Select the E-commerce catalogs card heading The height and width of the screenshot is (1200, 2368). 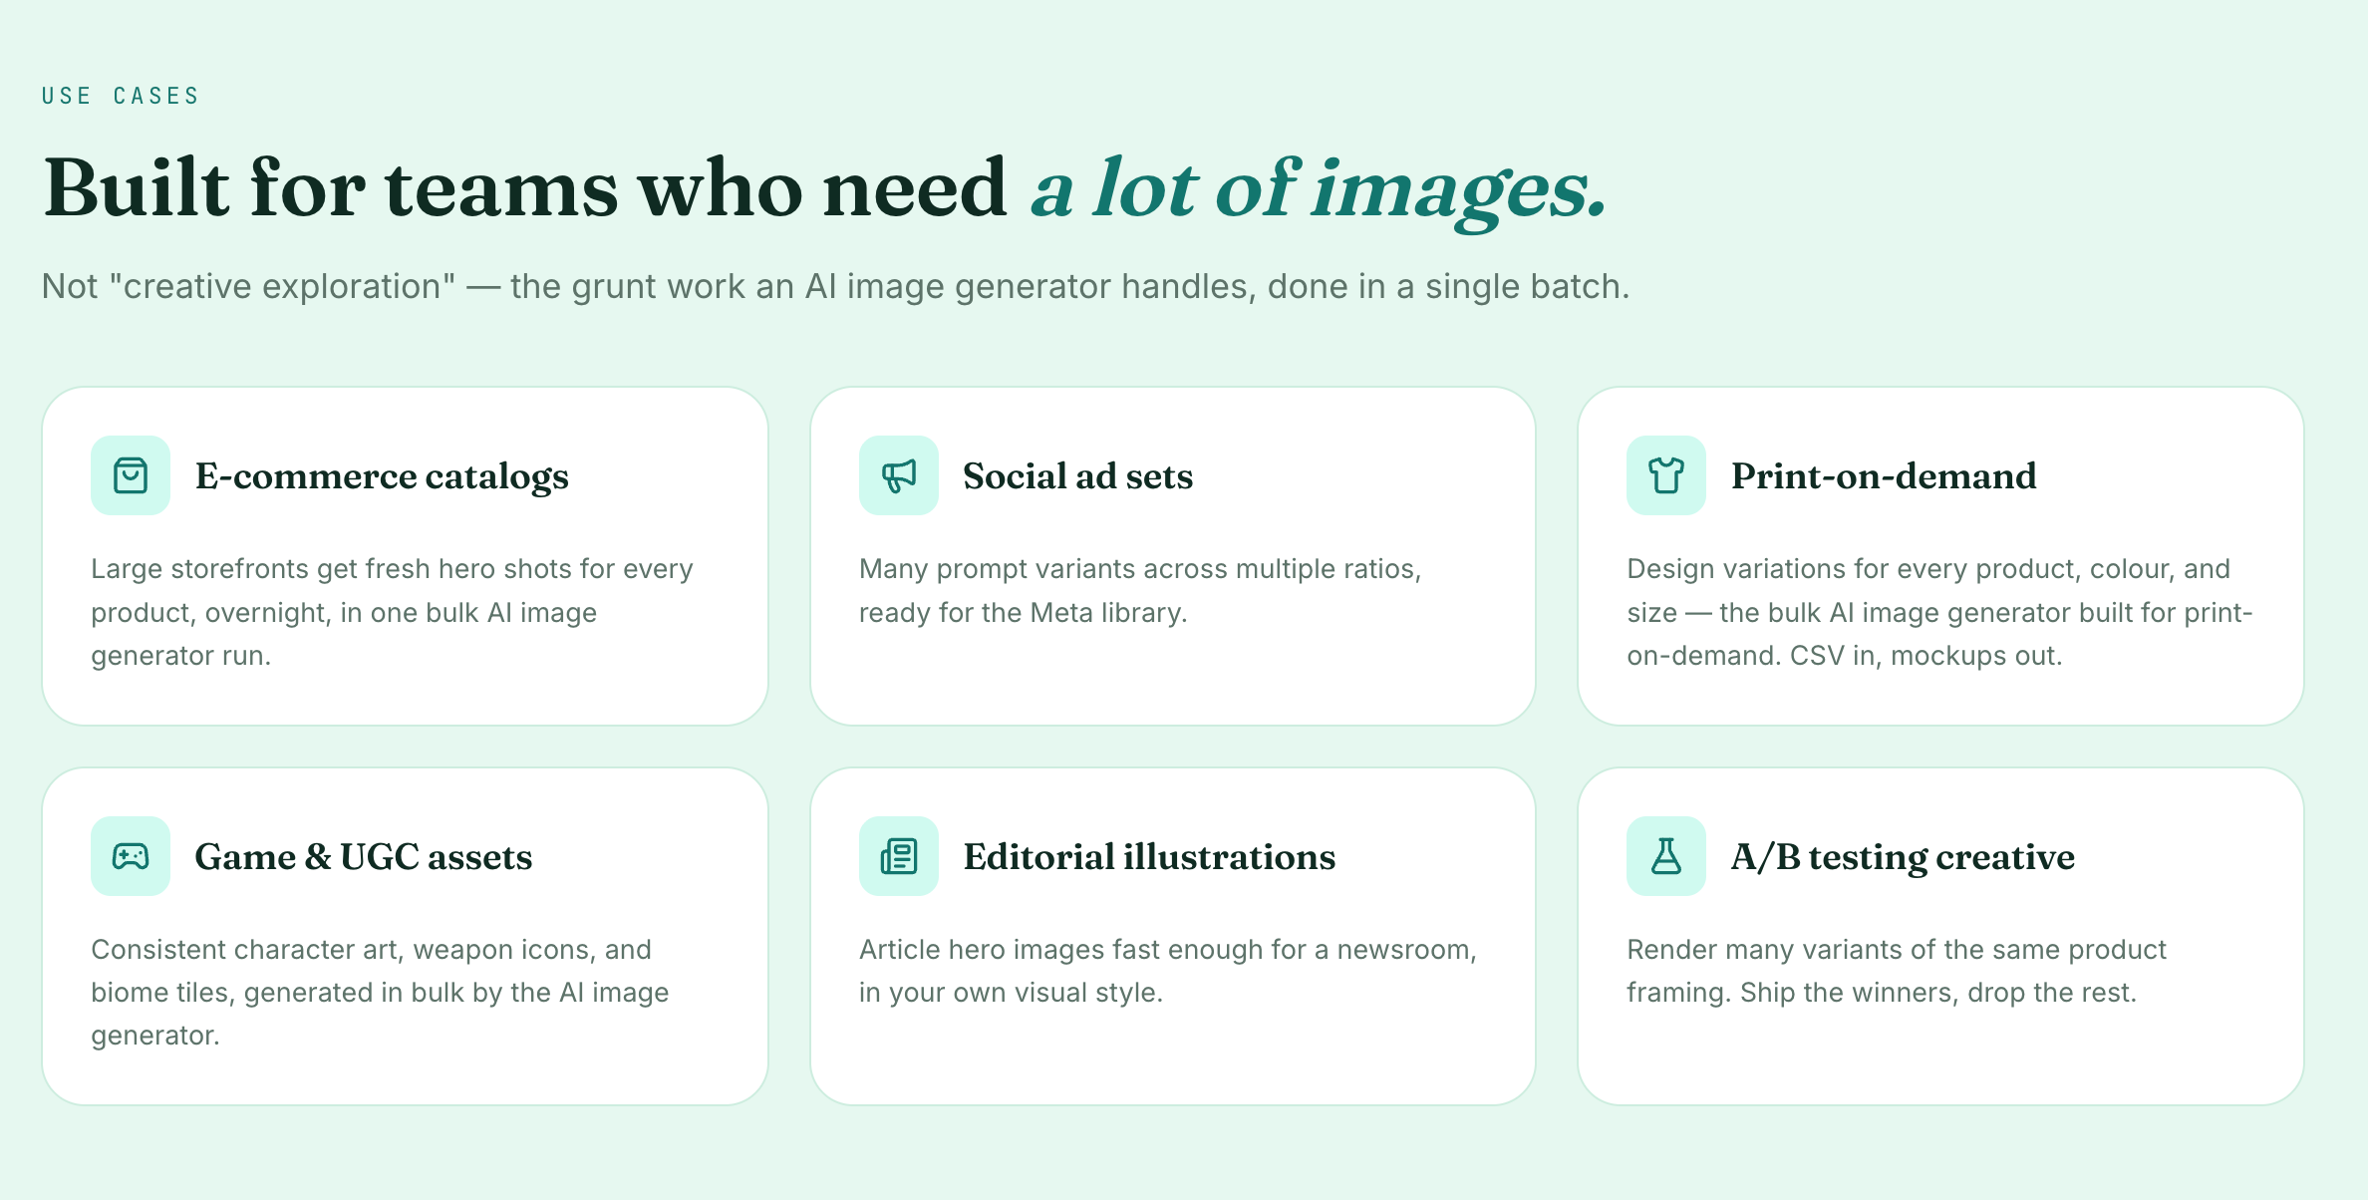382,477
